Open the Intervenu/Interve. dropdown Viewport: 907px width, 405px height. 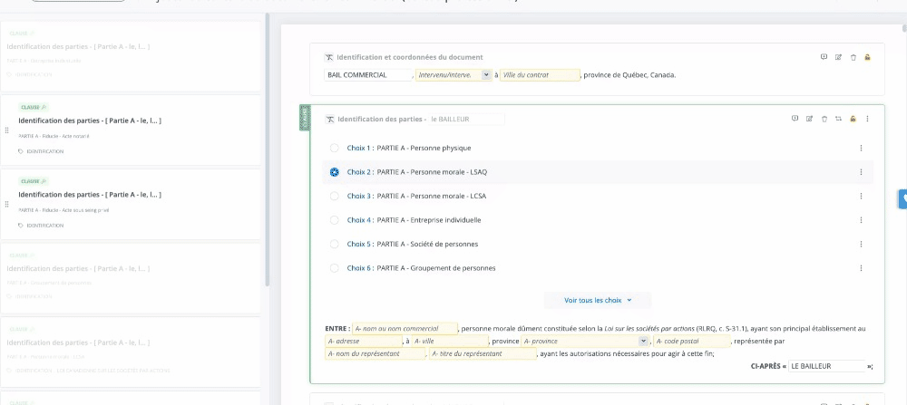[486, 75]
